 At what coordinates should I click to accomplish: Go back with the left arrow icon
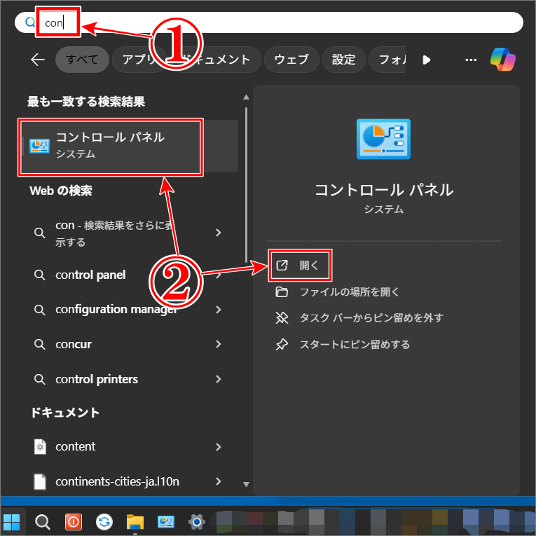tap(38, 60)
